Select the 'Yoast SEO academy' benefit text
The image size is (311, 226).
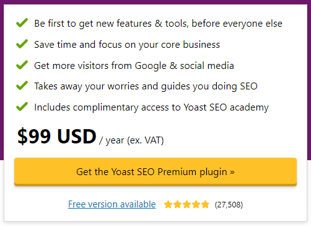coord(226,107)
